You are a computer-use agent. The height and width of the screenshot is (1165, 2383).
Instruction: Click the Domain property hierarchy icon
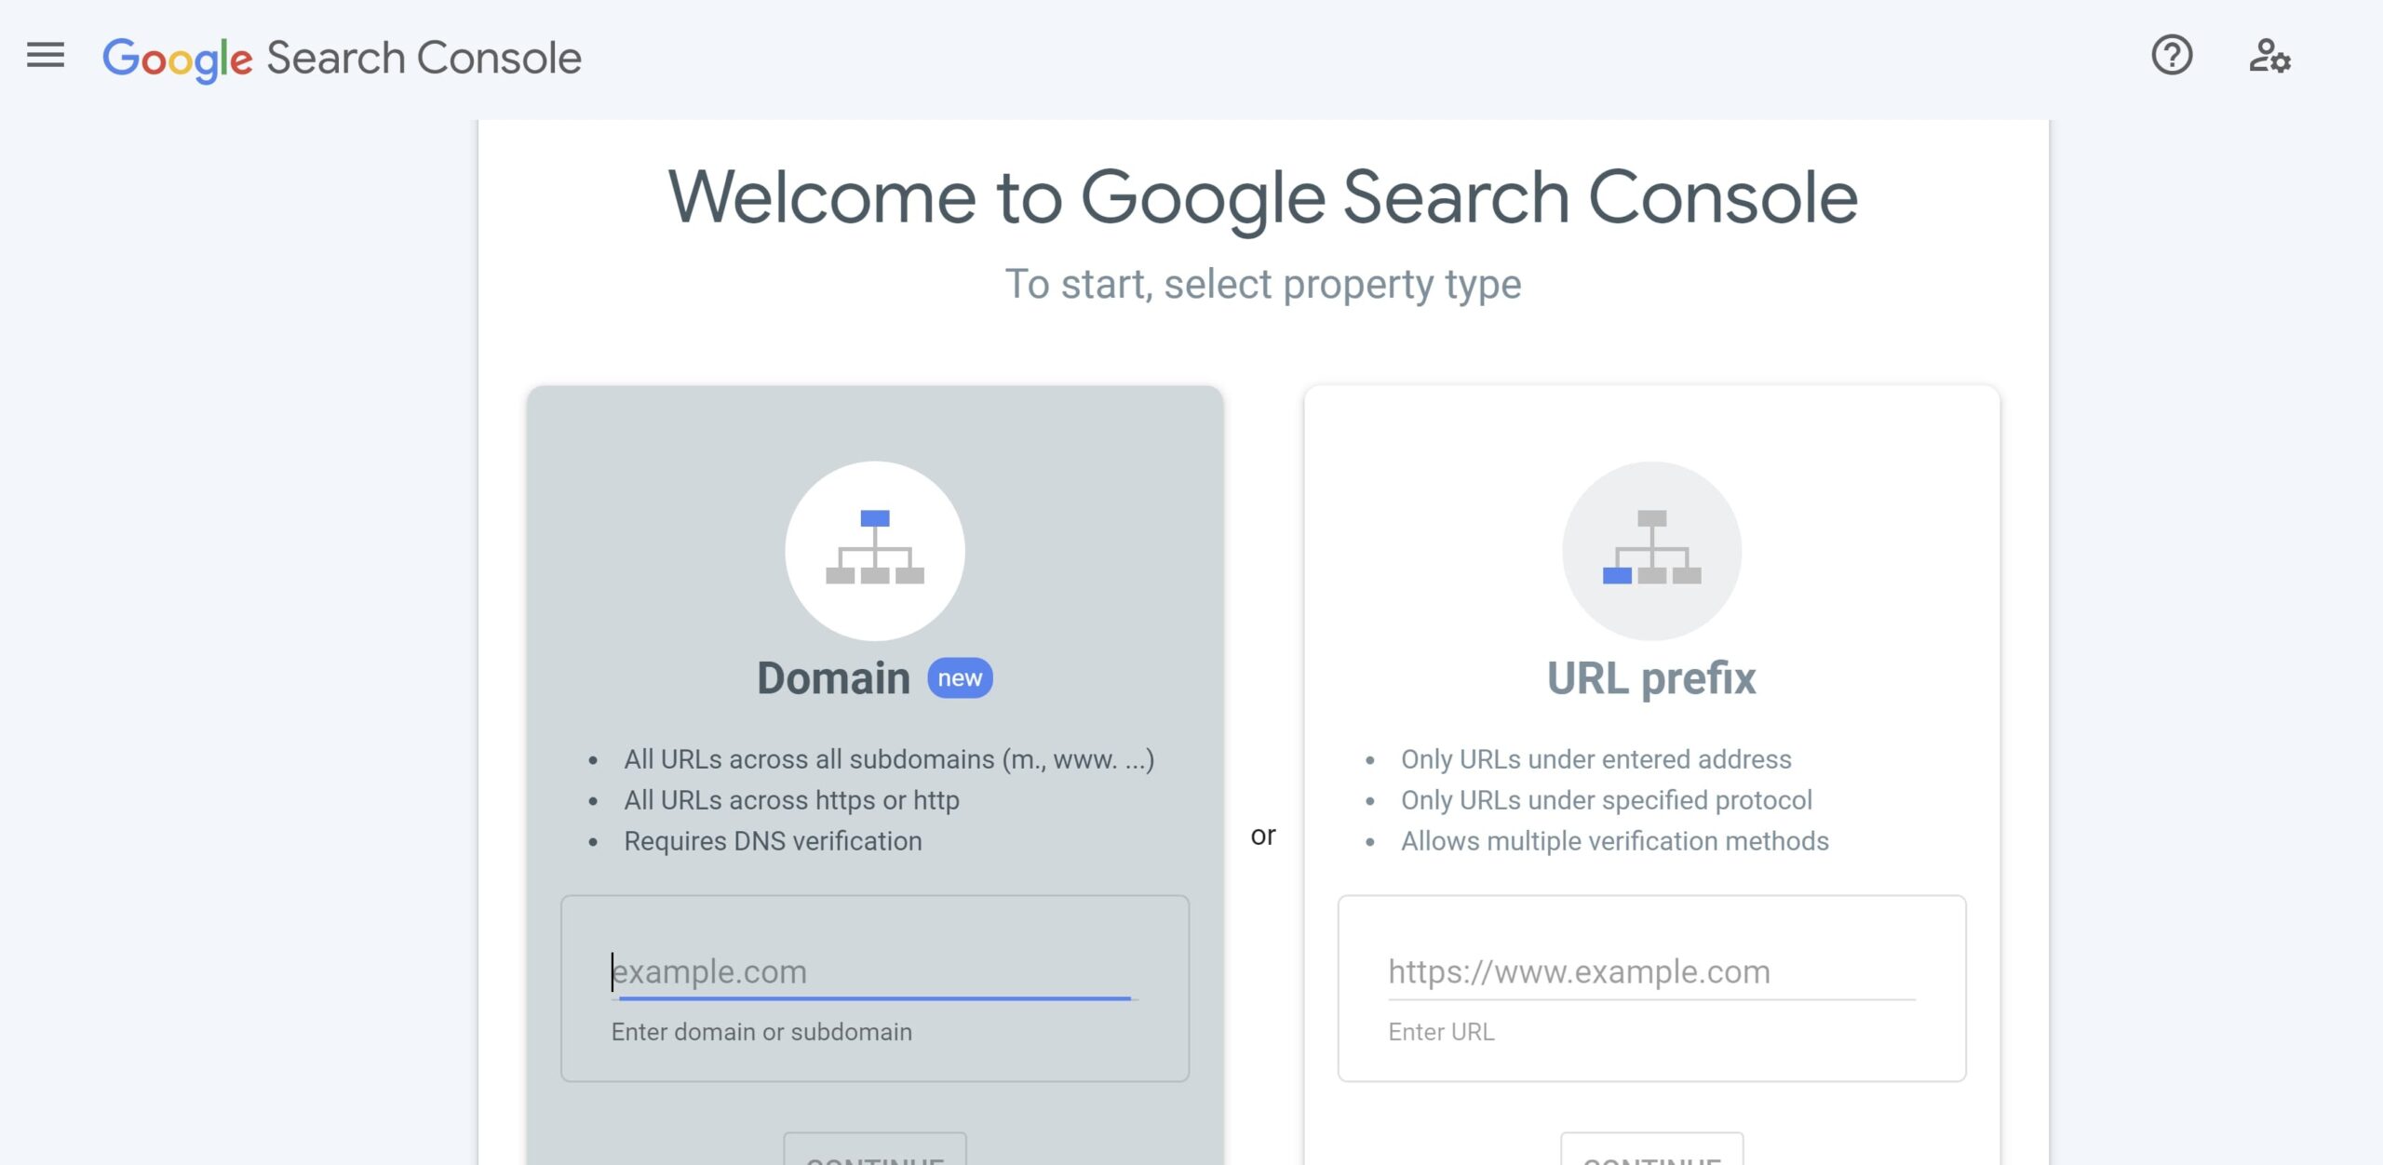pos(874,551)
